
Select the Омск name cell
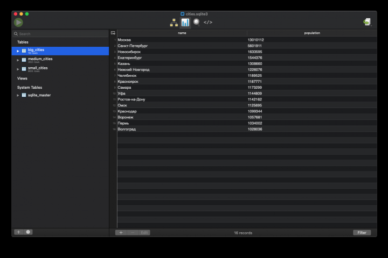[x=182, y=105]
